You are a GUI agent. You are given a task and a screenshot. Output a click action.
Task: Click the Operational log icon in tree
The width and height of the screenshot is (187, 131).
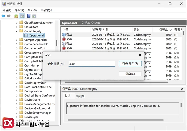click(26, 35)
